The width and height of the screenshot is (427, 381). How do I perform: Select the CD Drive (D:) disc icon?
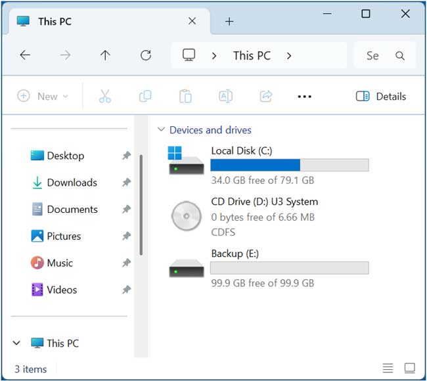pyautogui.click(x=187, y=216)
